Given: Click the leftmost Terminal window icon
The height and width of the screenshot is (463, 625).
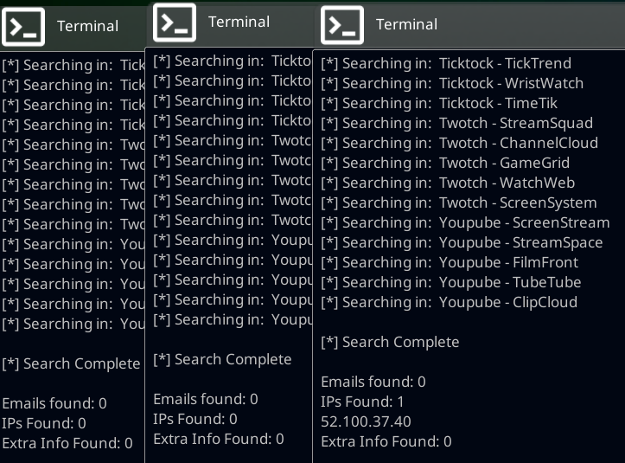Looking at the screenshot, I should tap(23, 26).
